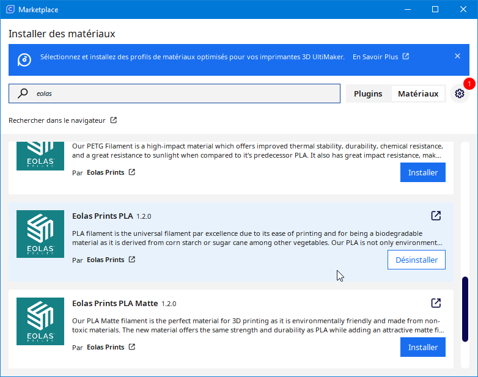
Task: Open Eolas Prints PLA Matte external link icon
Action: point(436,303)
